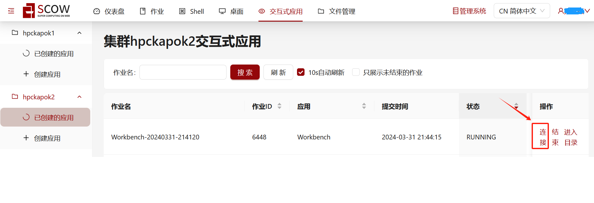Click the job book icon

coord(143,11)
